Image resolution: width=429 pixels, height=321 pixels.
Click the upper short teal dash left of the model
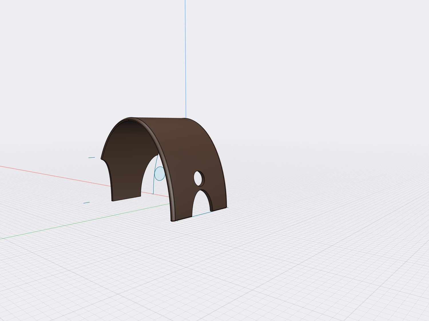tap(92, 157)
